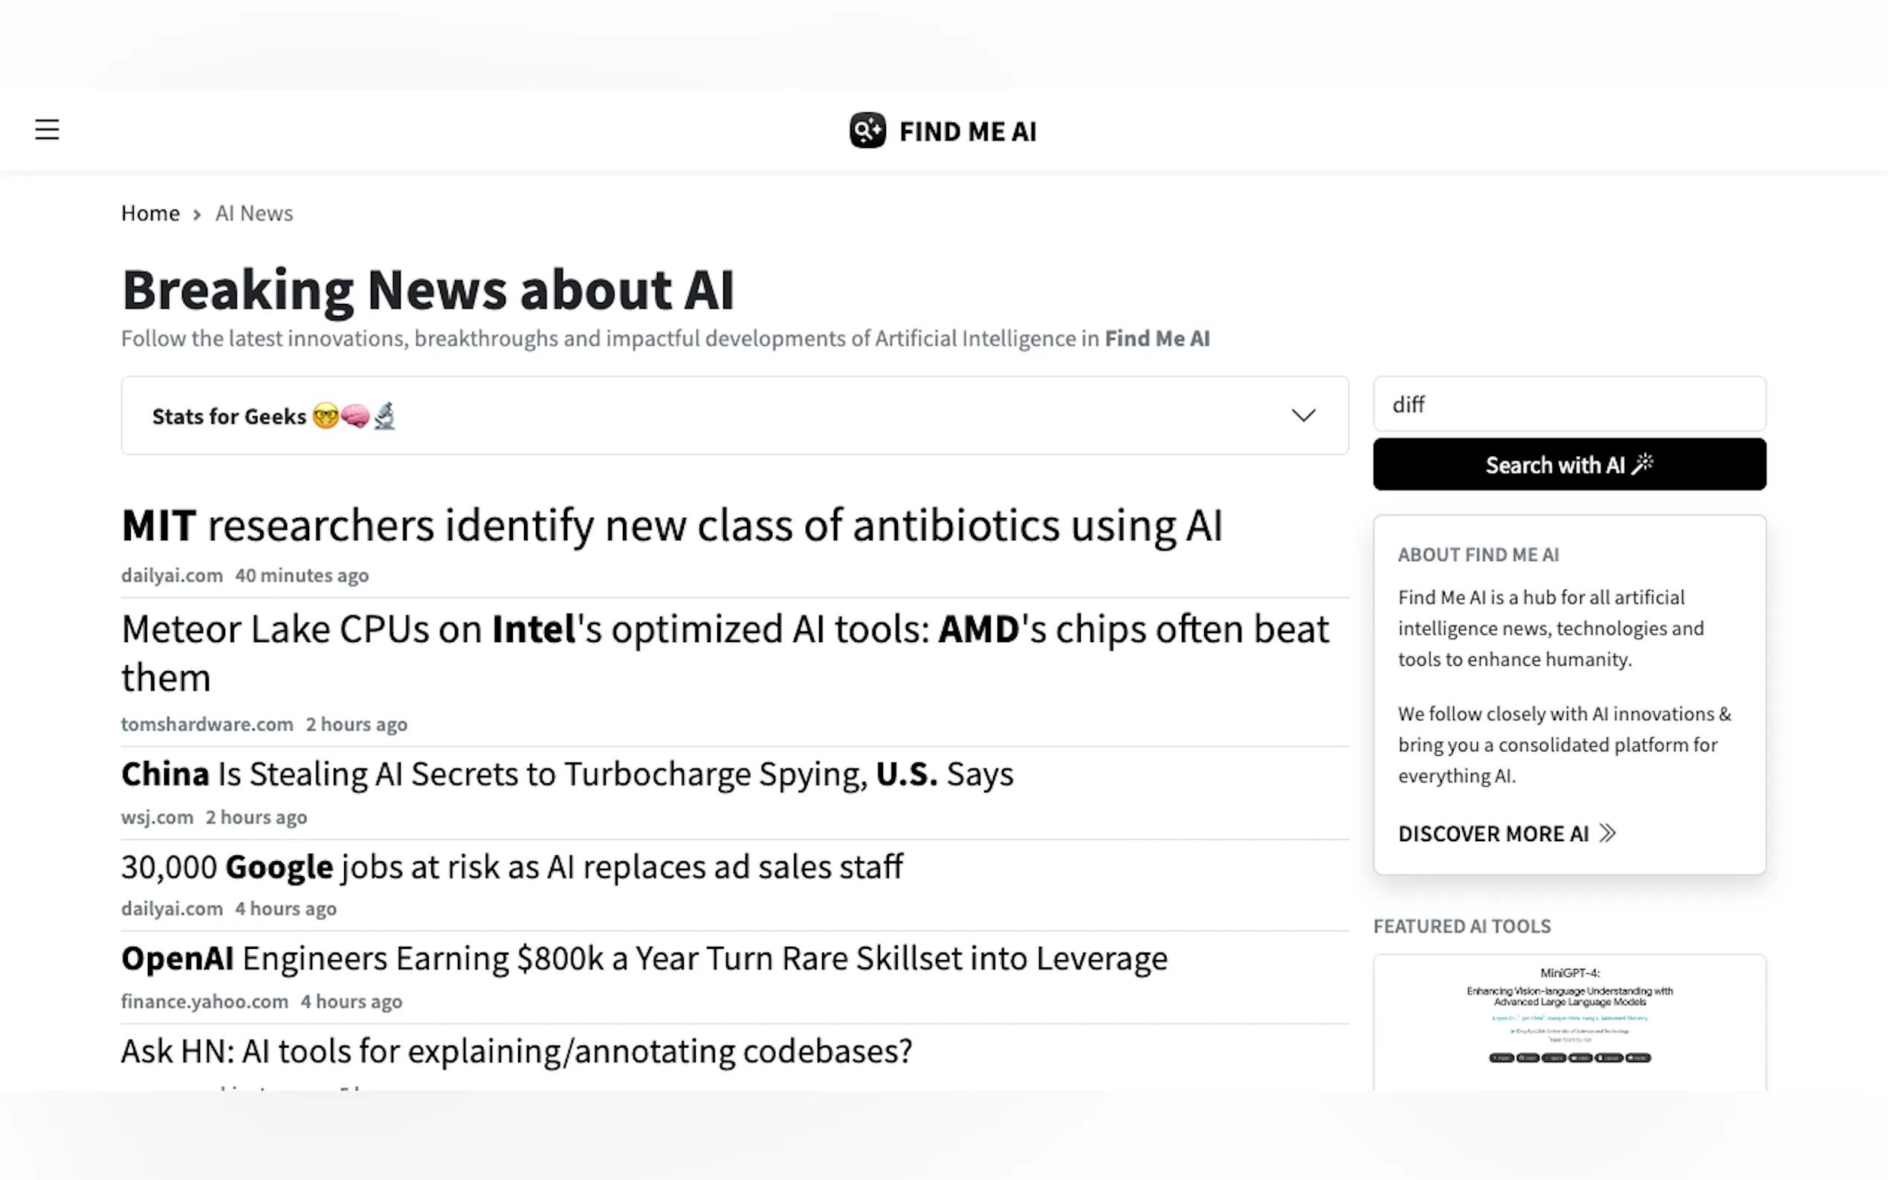Expand the Stats for Geeks panel chevron
1888x1180 pixels.
coord(1302,415)
